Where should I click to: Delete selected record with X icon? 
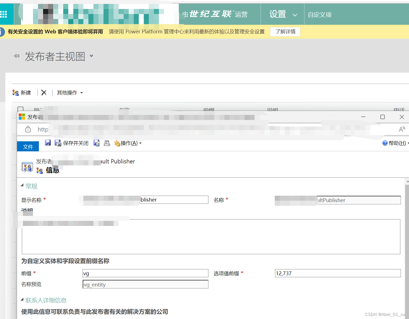click(x=44, y=93)
